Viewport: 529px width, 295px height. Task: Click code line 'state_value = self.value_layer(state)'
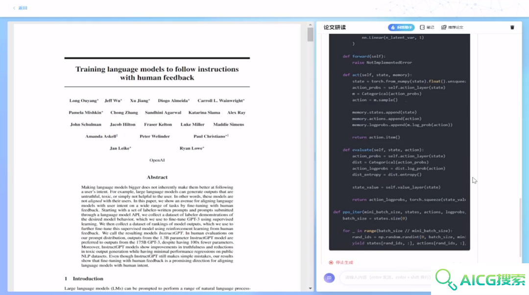tap(396, 187)
